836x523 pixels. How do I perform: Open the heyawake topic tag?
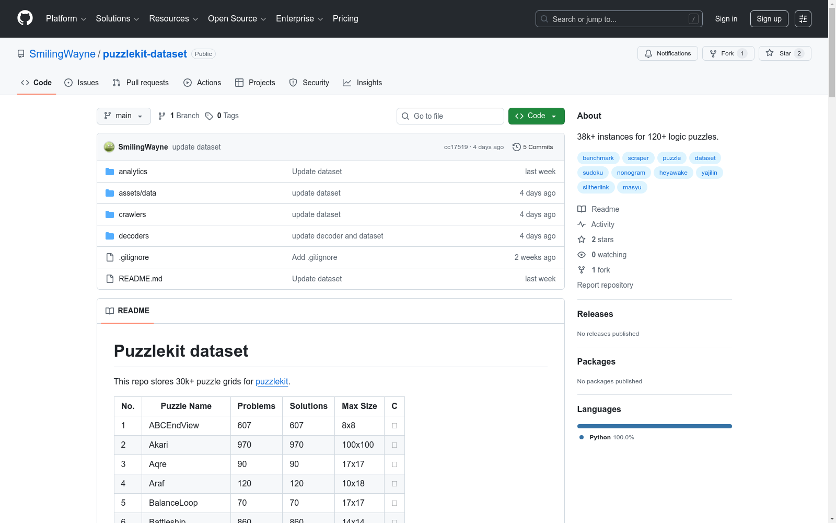pyautogui.click(x=674, y=173)
